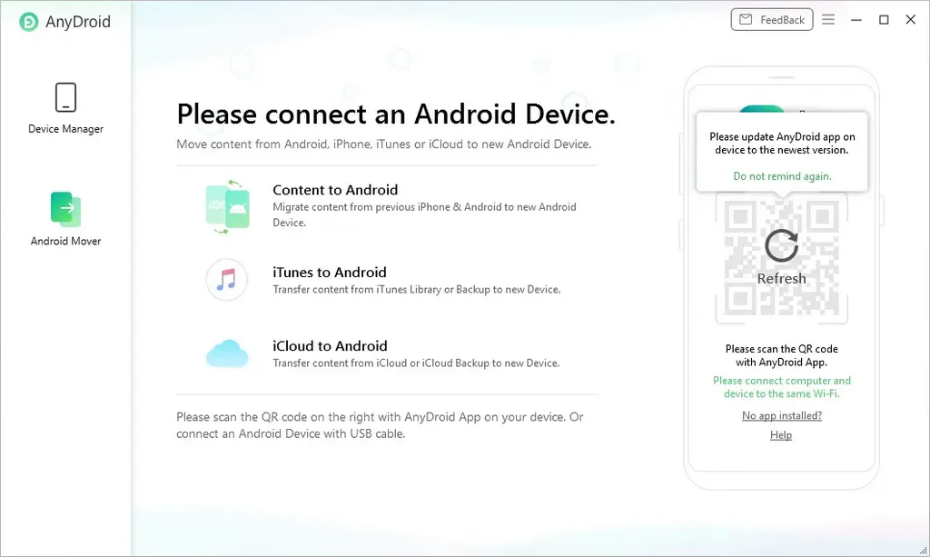Click 'Transfer content from iCloud or iCloud Backup' description

point(416,363)
